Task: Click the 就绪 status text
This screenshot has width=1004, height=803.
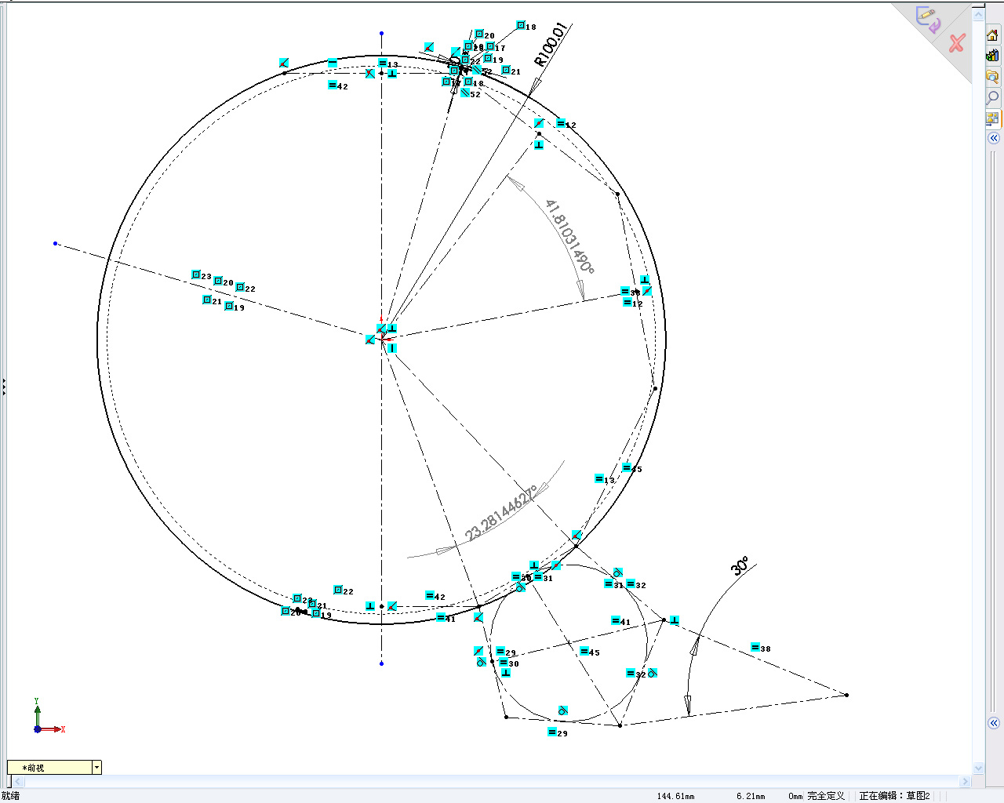Action: pyautogui.click(x=10, y=795)
